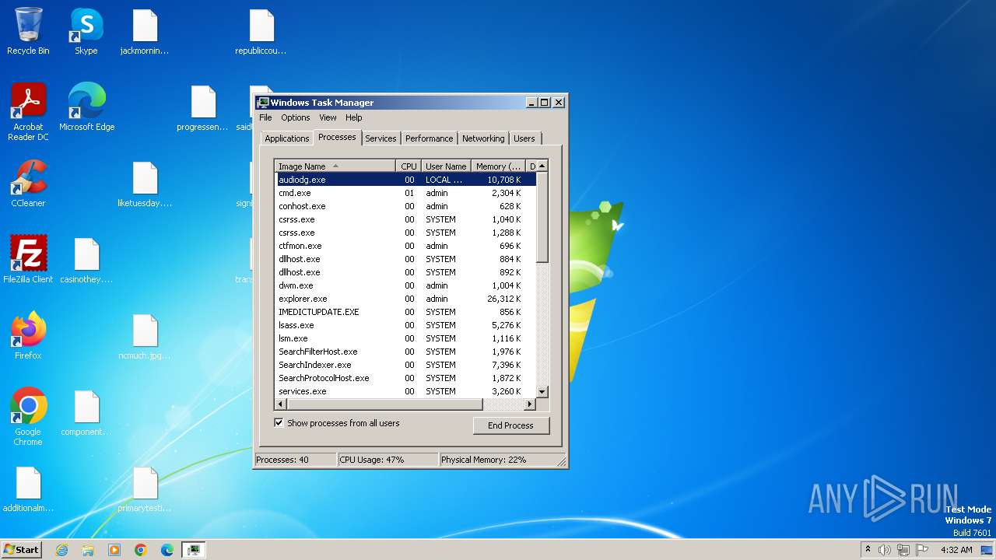
Task: Switch to the Performance tab
Action: click(429, 138)
